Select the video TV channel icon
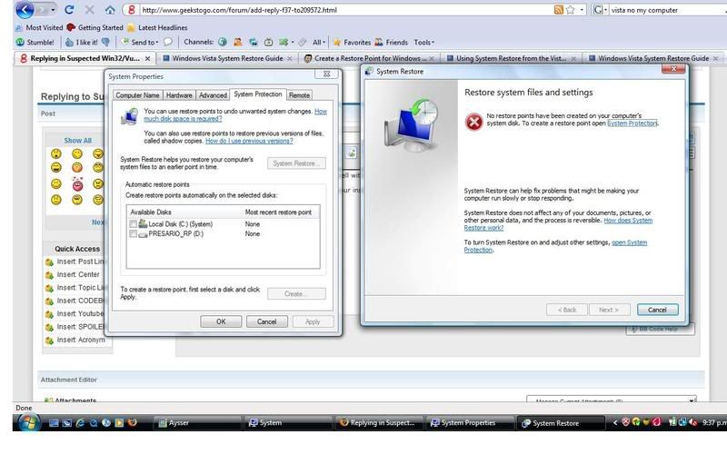Viewport: 727px width, 454px height. [x=268, y=42]
